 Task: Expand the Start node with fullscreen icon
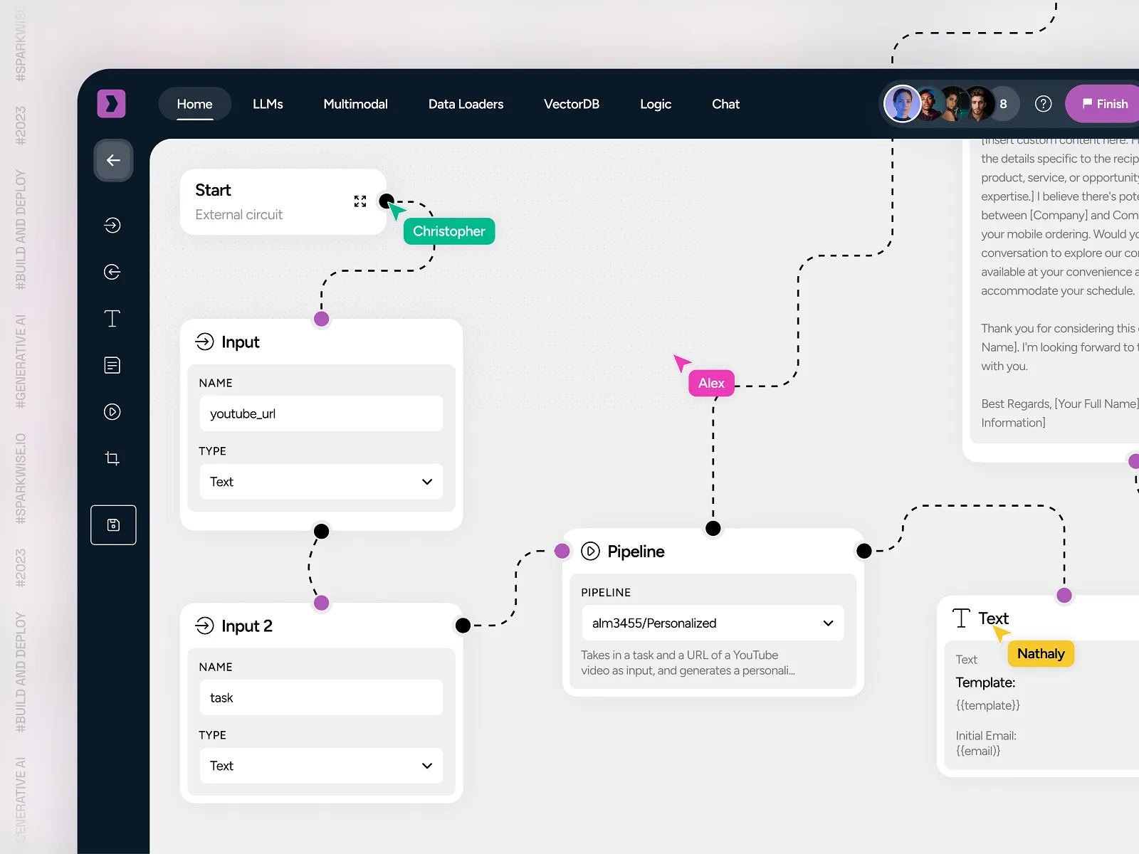(x=360, y=201)
